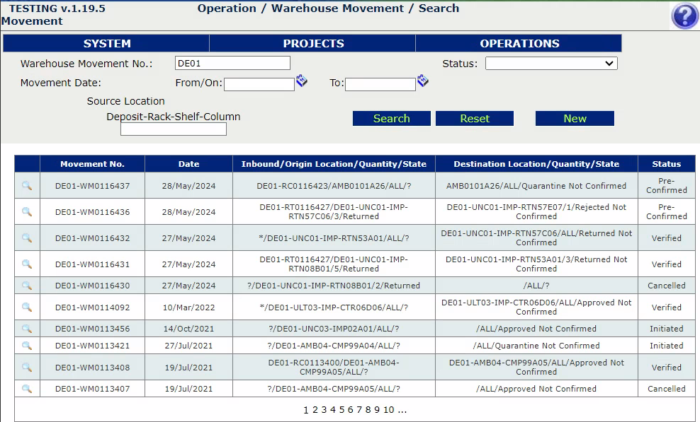700x422 pixels.
Task: Open magnifier for DE01-WM0113456 row
Action: click(x=27, y=329)
